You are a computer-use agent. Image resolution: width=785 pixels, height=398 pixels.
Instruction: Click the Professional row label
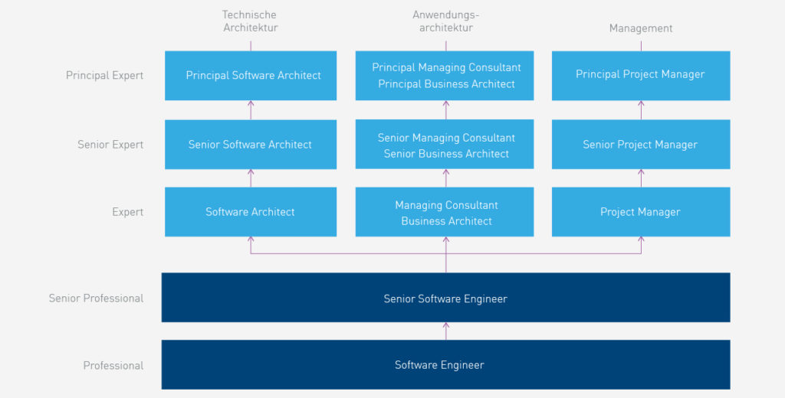click(113, 366)
